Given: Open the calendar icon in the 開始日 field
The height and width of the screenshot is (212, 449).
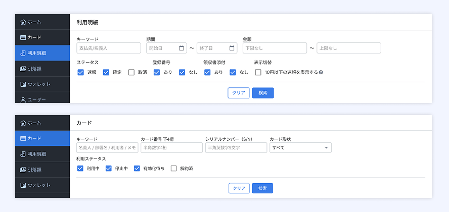Looking at the screenshot, I should click(x=182, y=48).
